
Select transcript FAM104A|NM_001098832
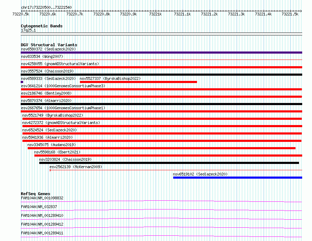point(42,198)
